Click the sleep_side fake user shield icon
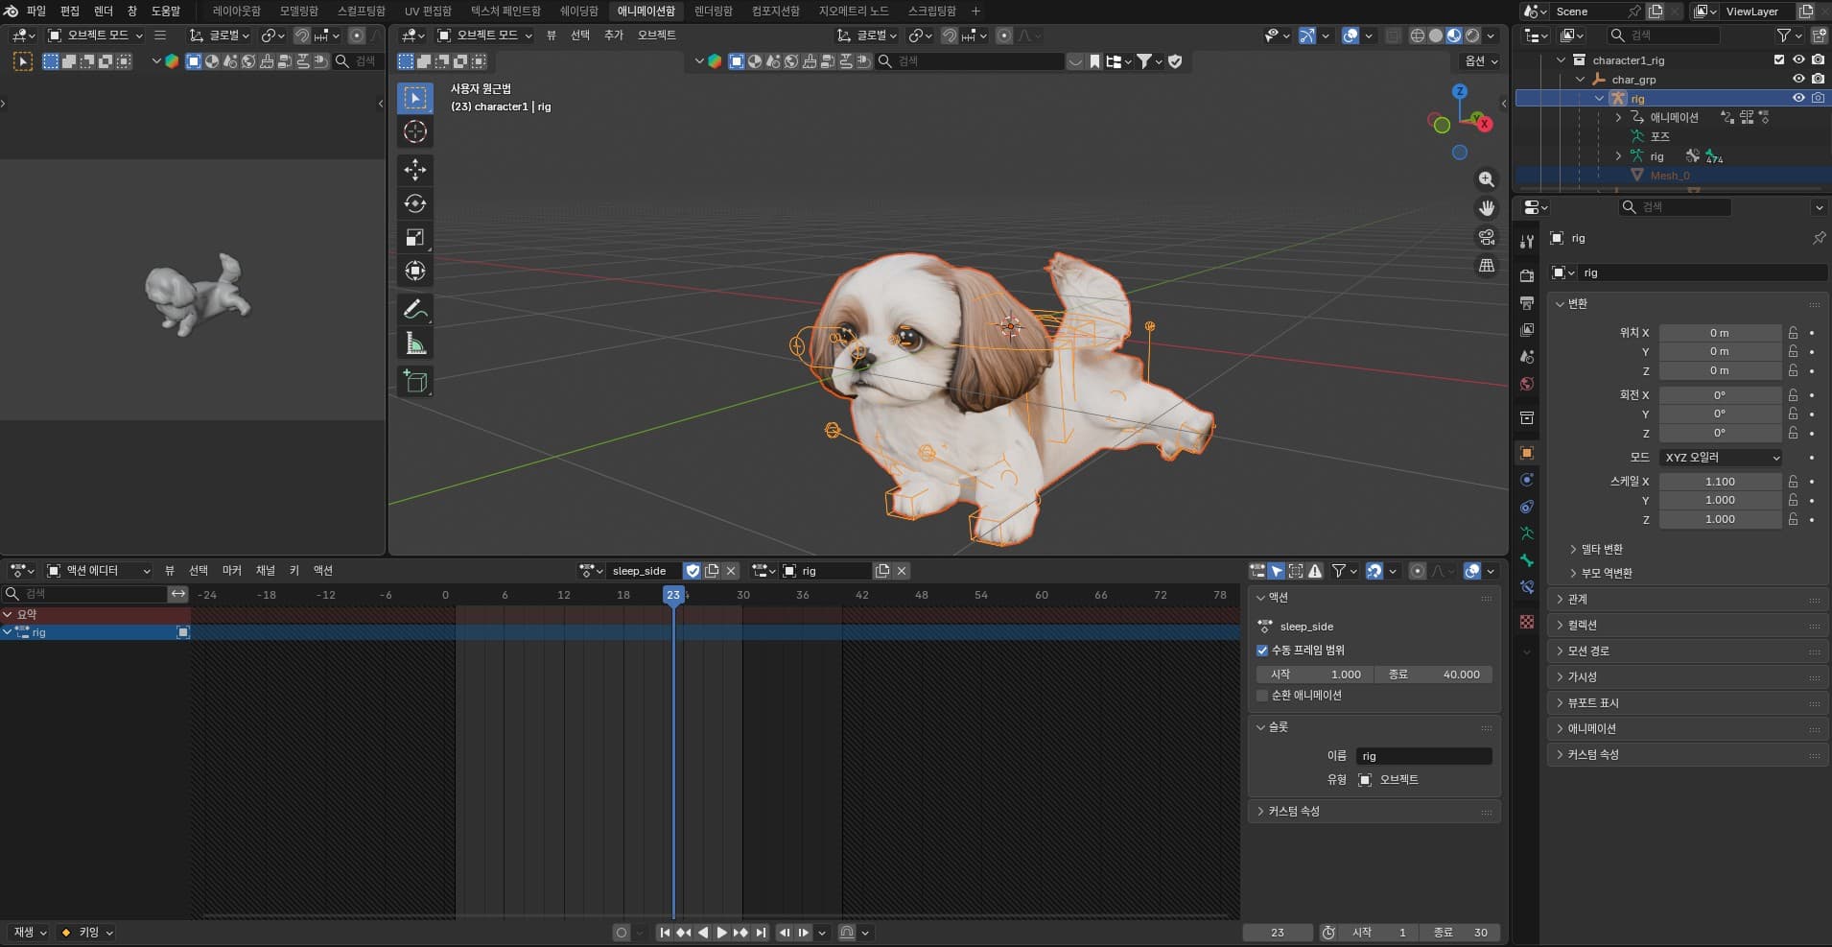Image resolution: width=1832 pixels, height=947 pixels. coord(693,571)
